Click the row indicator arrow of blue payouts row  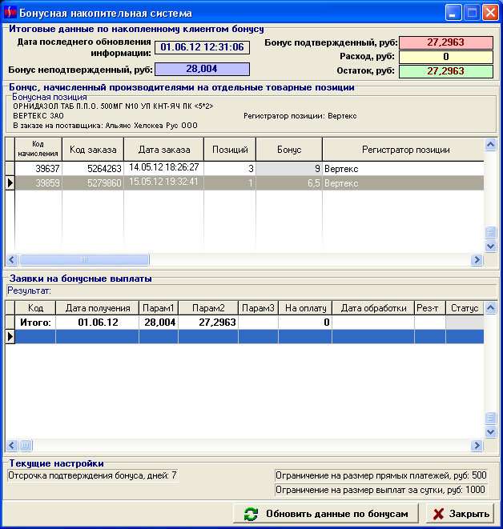tap(10, 337)
